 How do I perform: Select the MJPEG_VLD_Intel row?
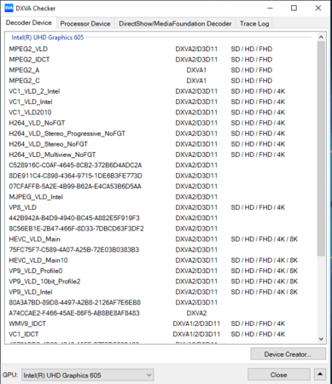coord(160,197)
